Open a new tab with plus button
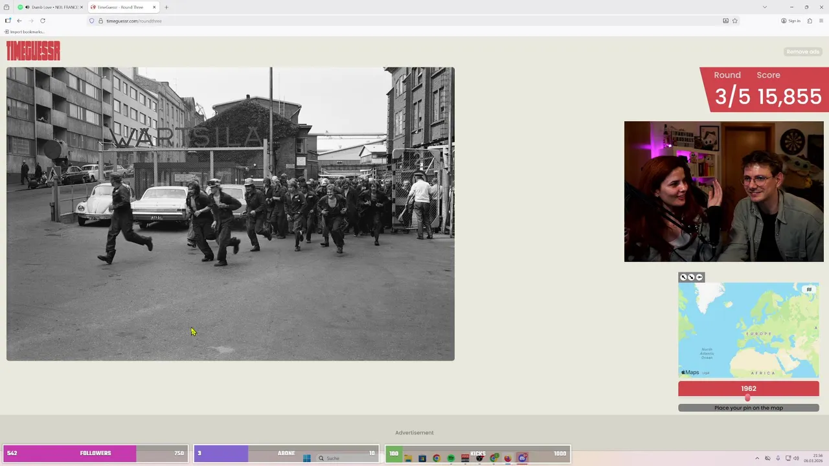 (166, 7)
